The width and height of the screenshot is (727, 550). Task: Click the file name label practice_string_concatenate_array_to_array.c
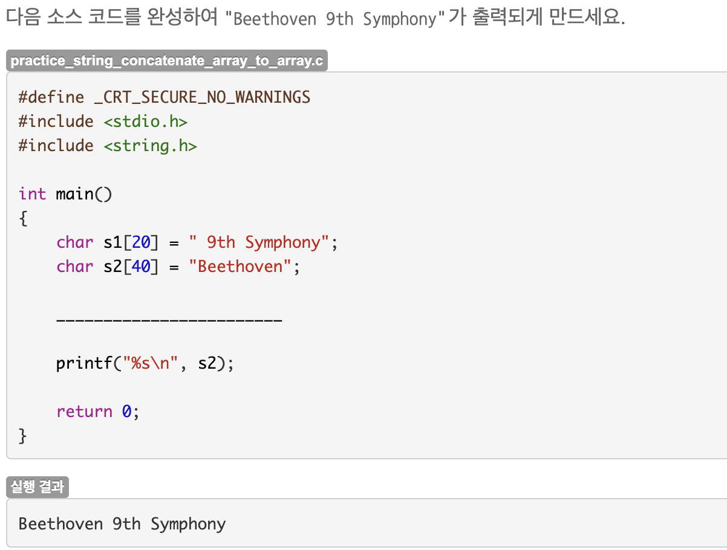pos(167,60)
